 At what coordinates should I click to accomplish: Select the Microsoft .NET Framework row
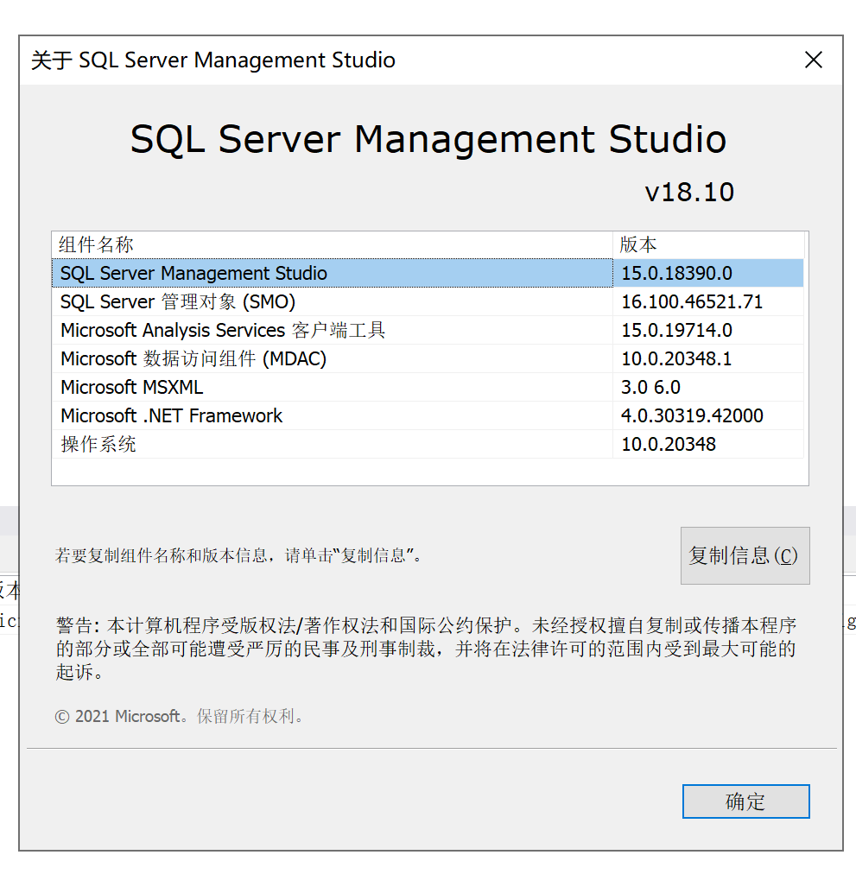(x=172, y=416)
